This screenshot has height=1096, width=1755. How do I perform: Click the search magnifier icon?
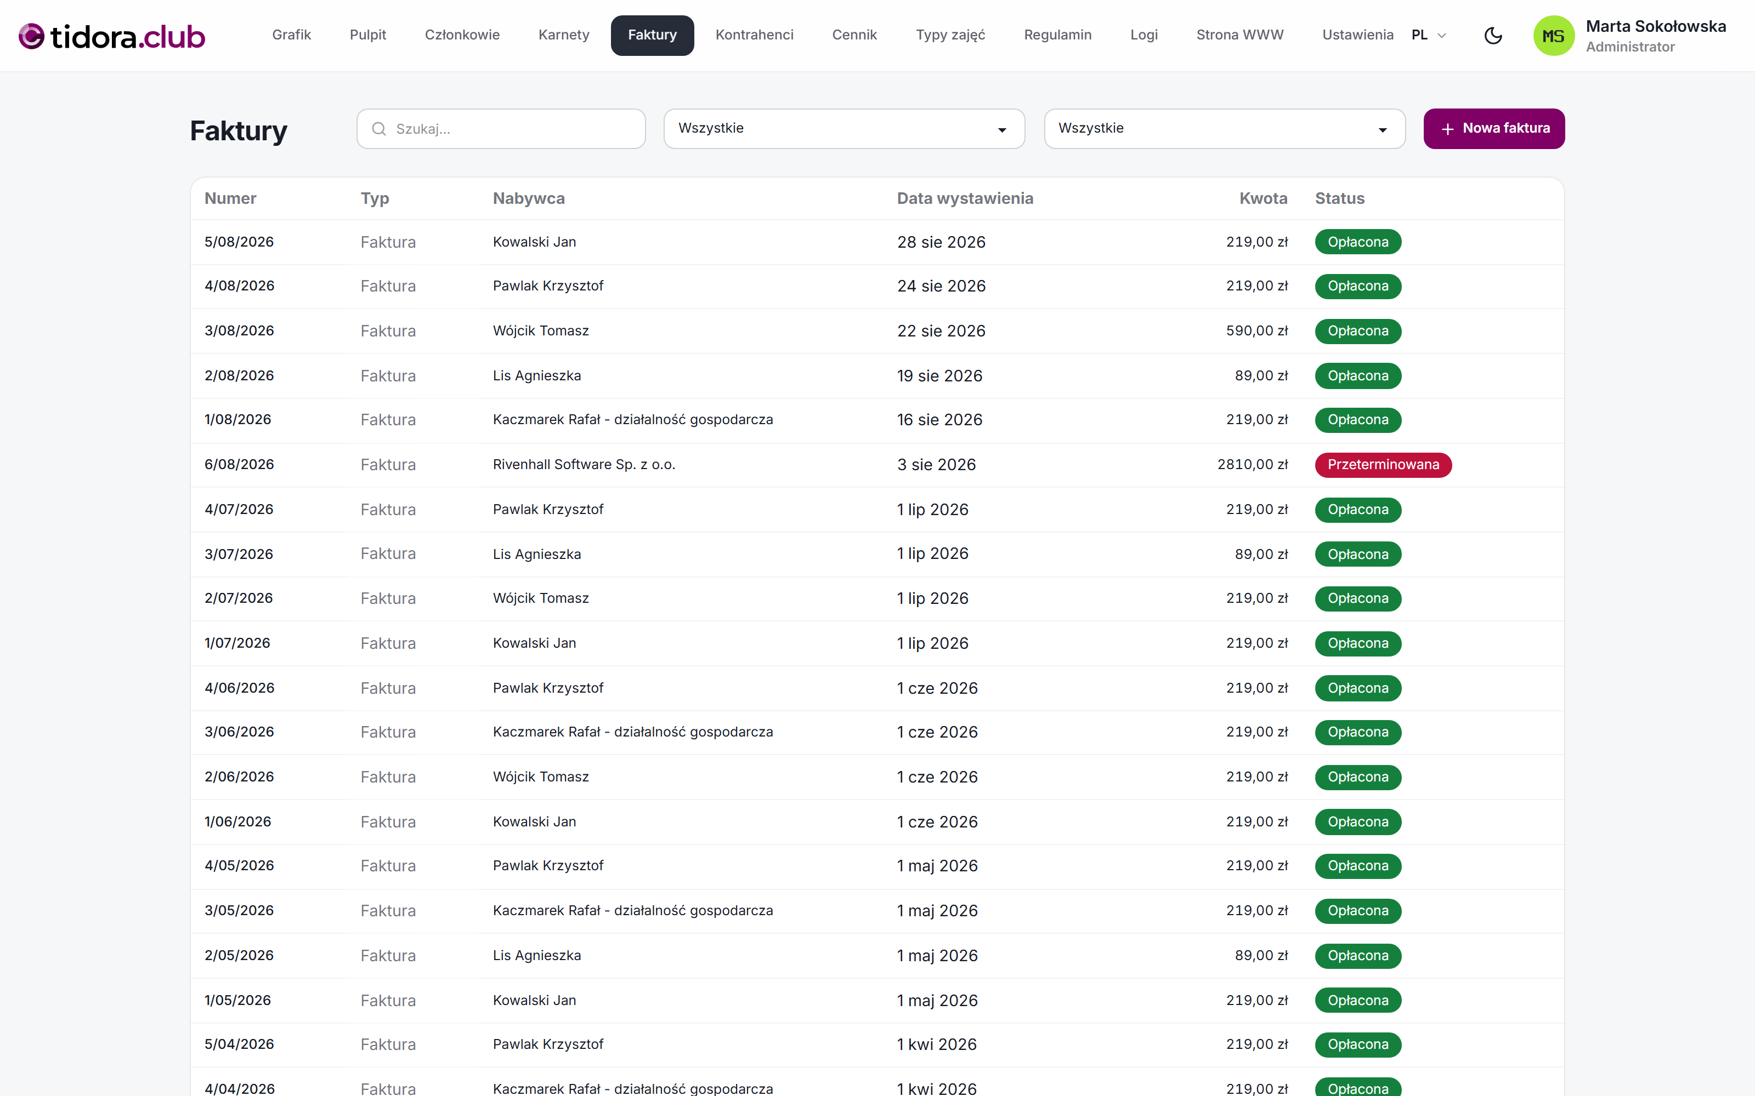(378, 129)
